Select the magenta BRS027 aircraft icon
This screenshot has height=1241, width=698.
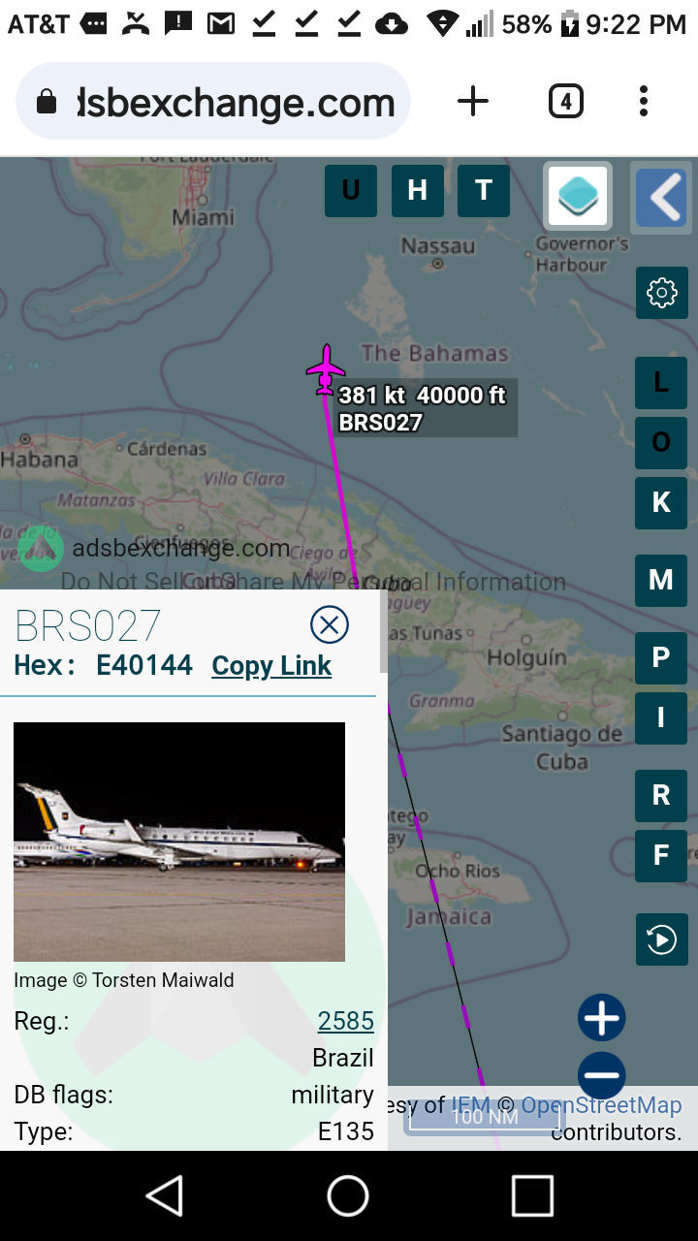click(x=326, y=369)
